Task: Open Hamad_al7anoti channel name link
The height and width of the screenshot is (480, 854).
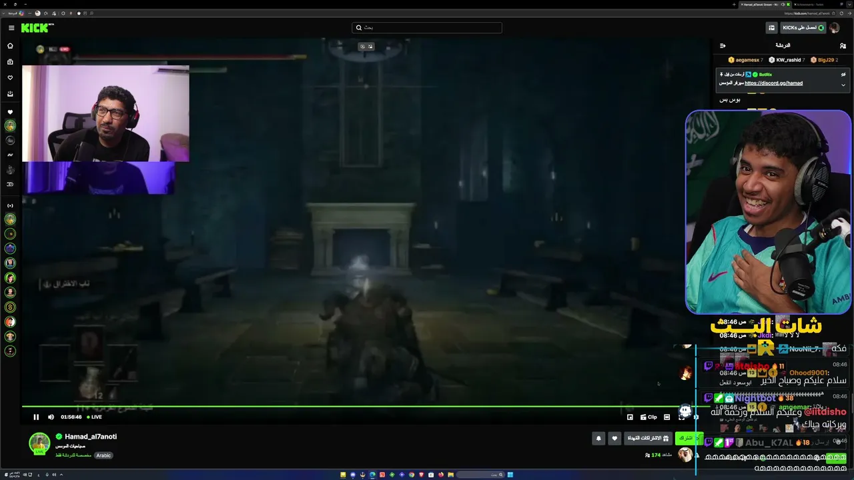Action: click(x=91, y=437)
